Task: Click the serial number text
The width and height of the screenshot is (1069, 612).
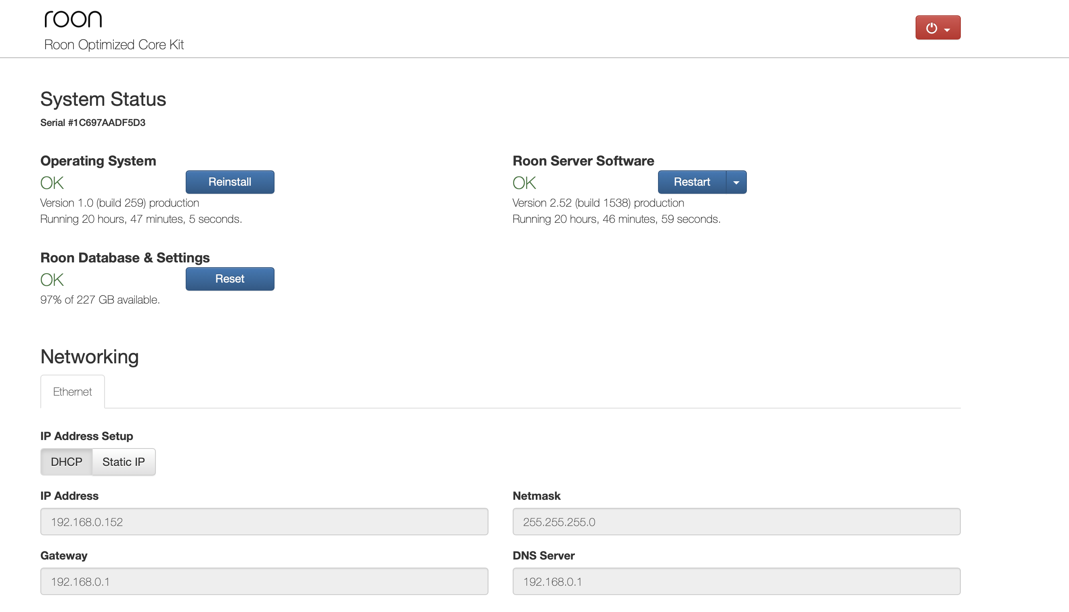Action: (x=93, y=123)
